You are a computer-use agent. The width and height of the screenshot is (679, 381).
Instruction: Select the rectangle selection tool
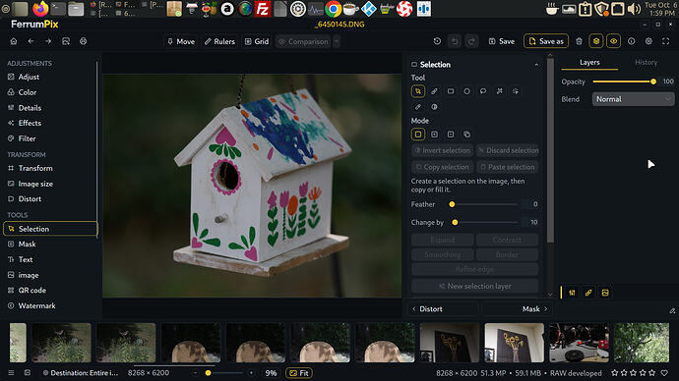(x=451, y=91)
